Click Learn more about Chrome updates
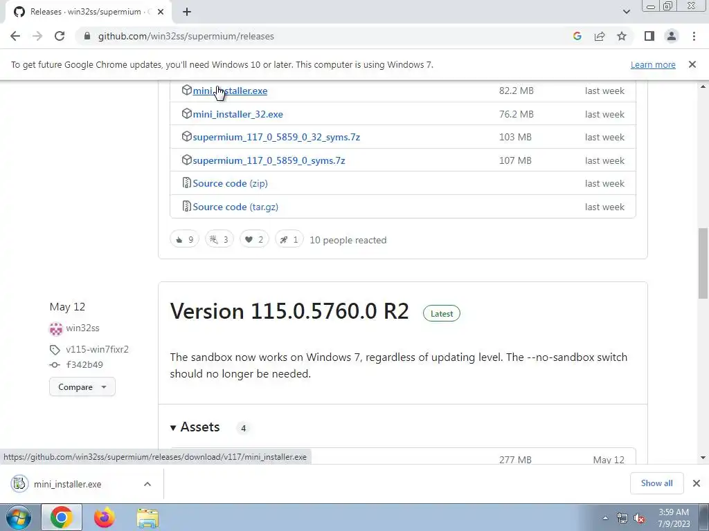The image size is (709, 531). (x=653, y=64)
